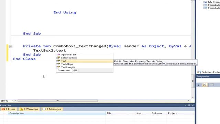Collapse the ComboBox1_TextChanged sub outline
Image resolution: width=220 pixels, height=124 pixels.
pos(11,46)
